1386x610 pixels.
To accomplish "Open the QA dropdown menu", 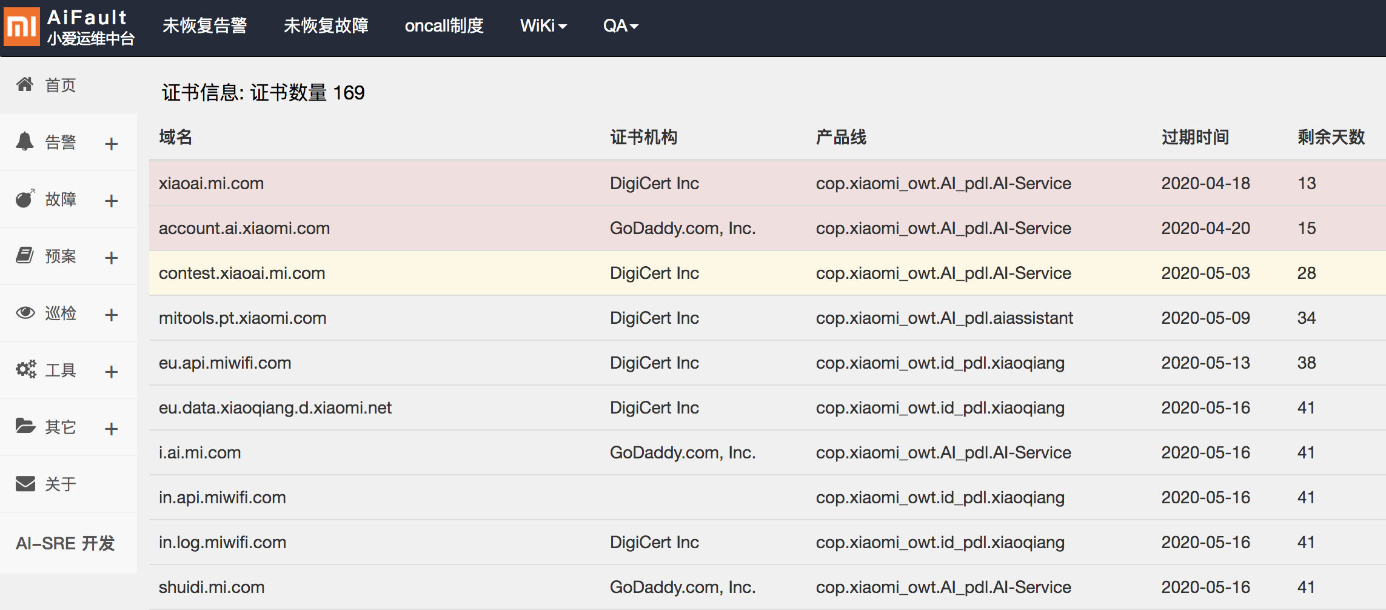I will pyautogui.click(x=620, y=25).
